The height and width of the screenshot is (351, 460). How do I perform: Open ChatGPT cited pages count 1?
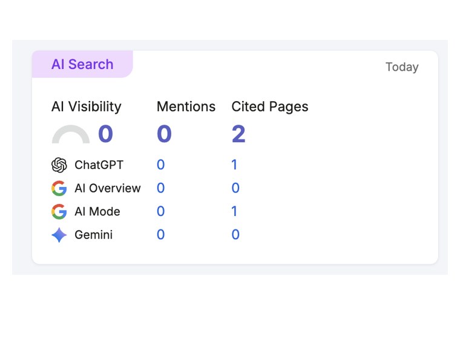click(234, 165)
